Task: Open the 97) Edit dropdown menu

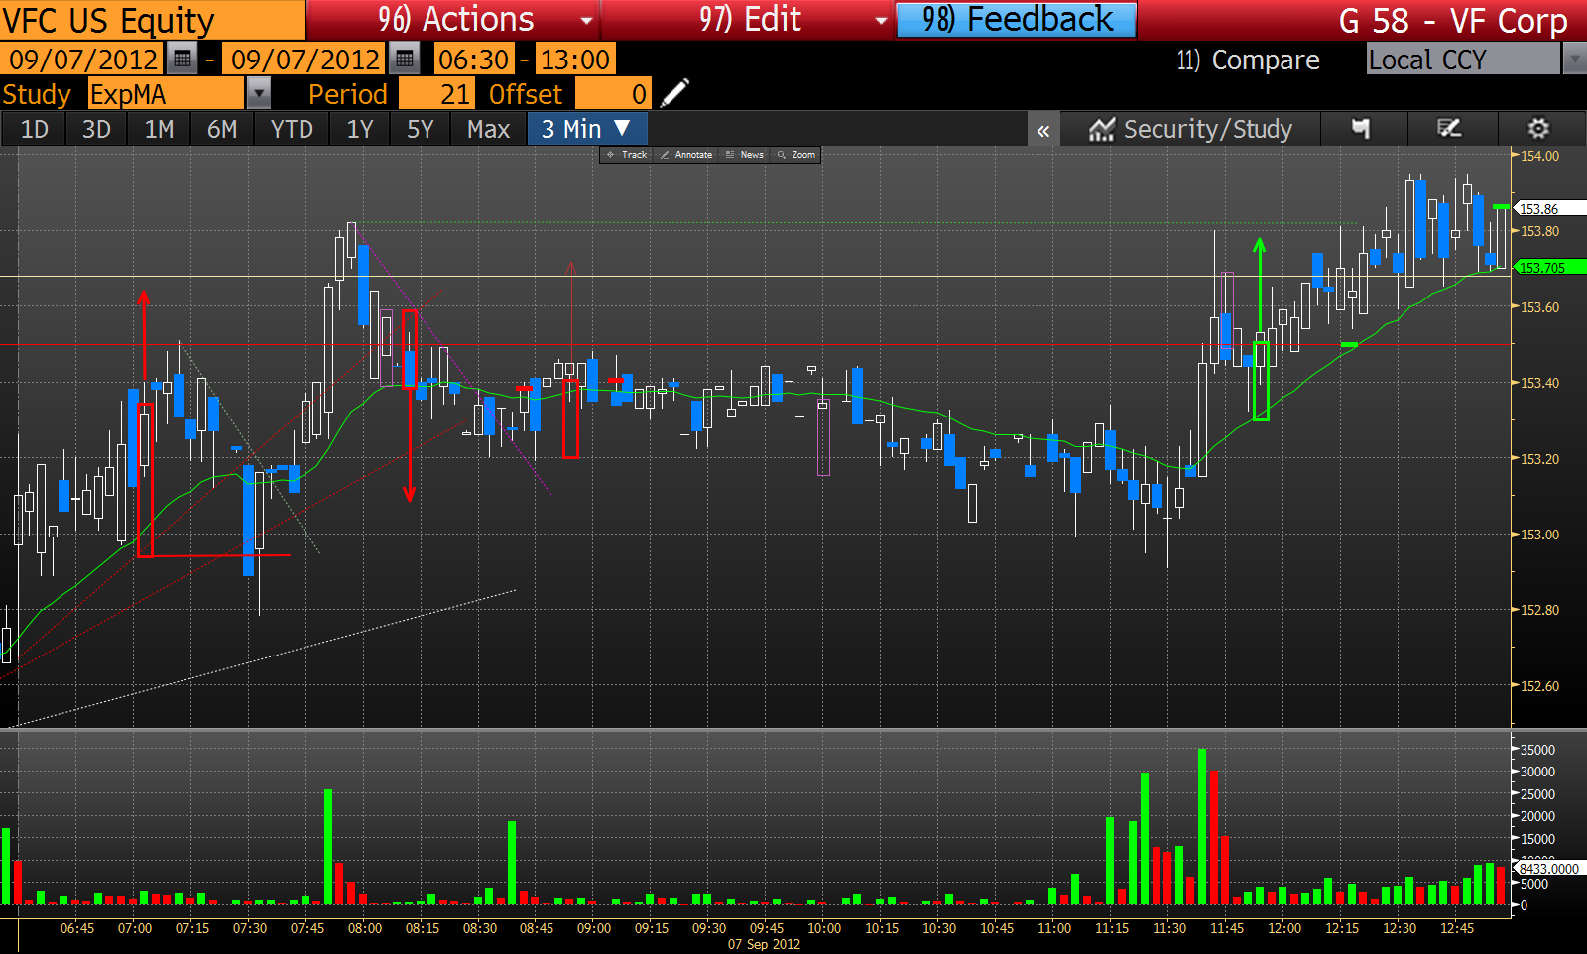Action: 748,20
